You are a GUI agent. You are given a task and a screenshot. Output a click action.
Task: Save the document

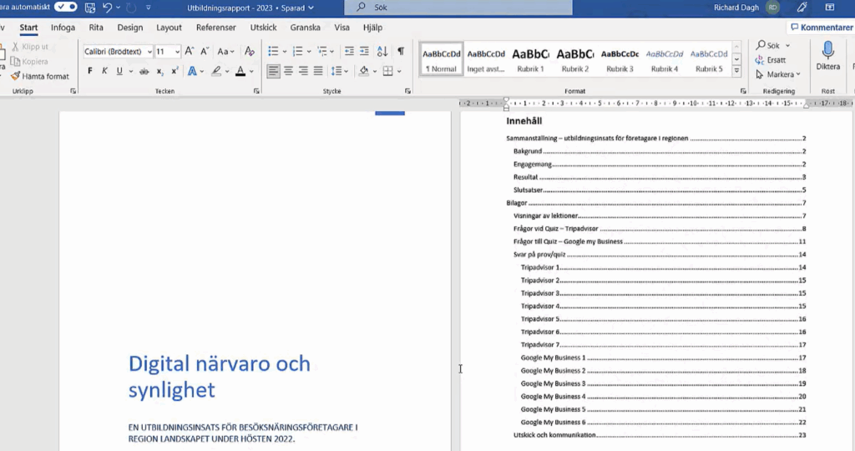(x=90, y=8)
